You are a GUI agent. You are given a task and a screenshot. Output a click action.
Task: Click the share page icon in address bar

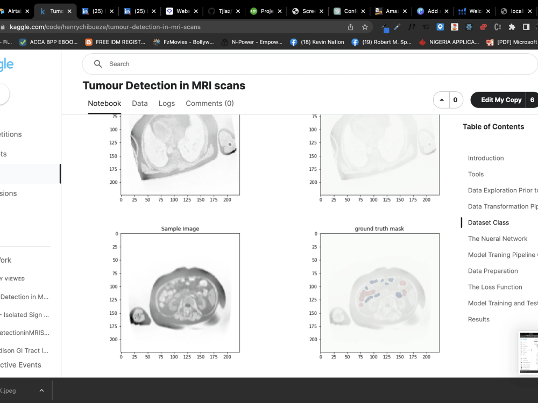(x=350, y=27)
